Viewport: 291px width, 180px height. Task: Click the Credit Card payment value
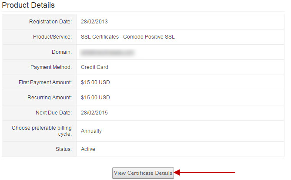click(94, 67)
